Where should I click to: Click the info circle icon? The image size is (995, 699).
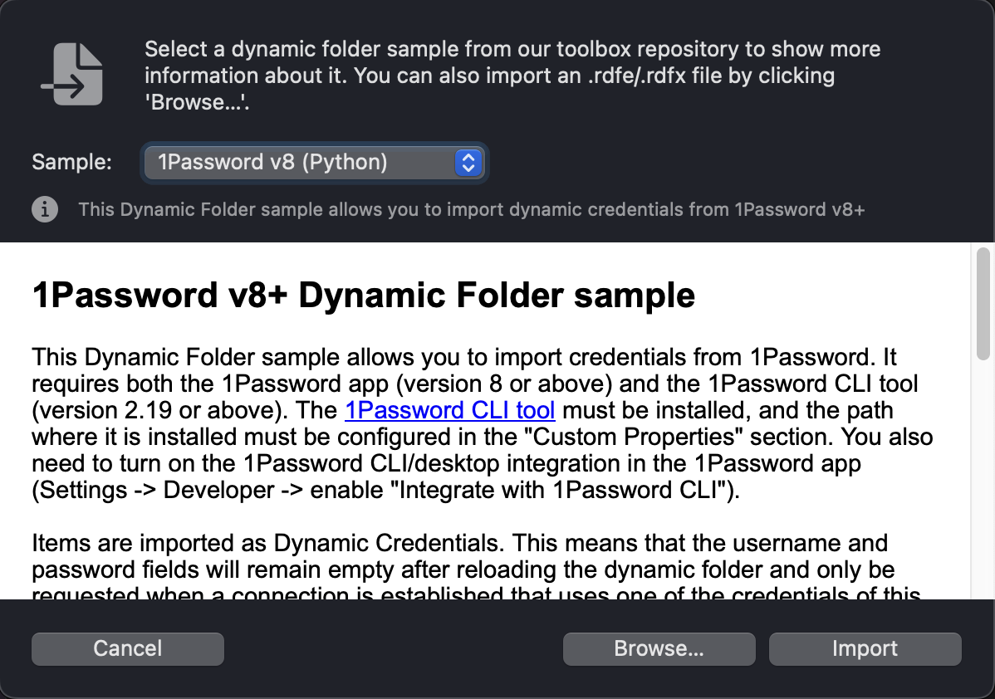click(45, 209)
